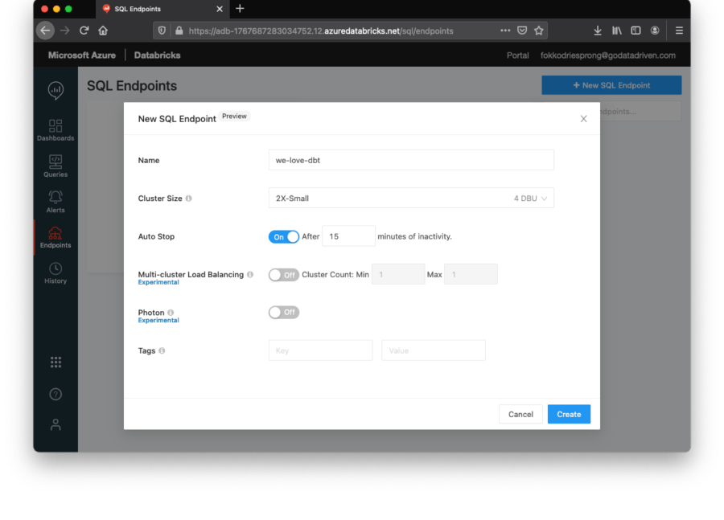The width and height of the screenshot is (724, 520).
Task: Toggle browser sidebar view icon
Action: point(636,31)
